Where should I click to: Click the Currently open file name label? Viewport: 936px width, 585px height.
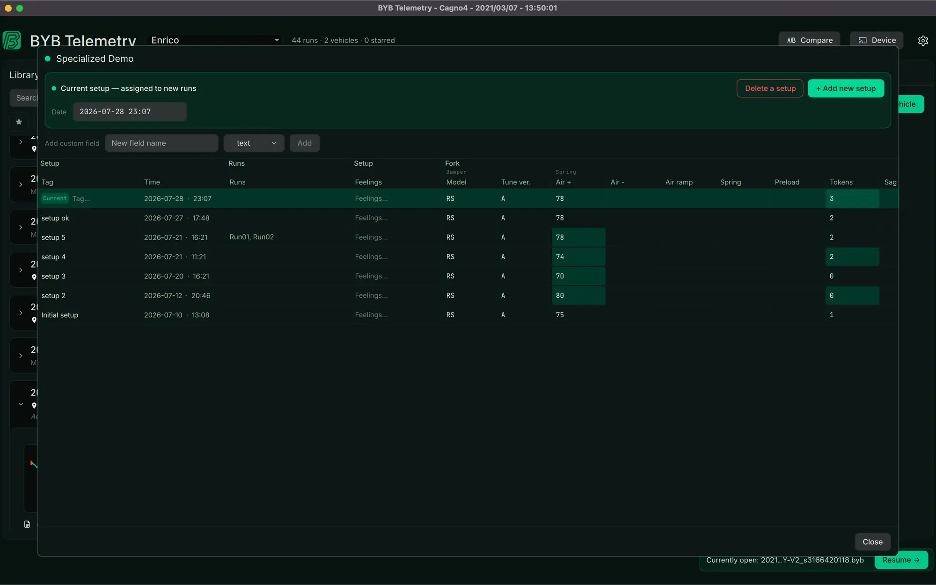tap(785, 560)
